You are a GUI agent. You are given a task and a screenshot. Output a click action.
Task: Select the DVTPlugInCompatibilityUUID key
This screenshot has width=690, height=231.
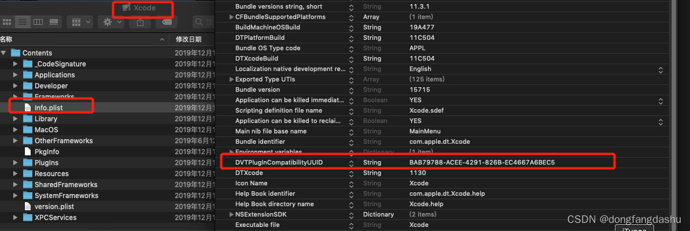[279, 162]
